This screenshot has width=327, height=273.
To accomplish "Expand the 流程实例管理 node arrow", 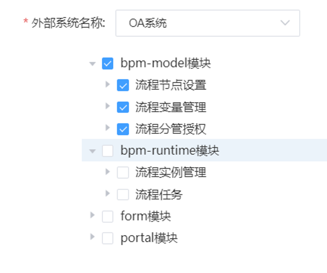I will point(108,172).
